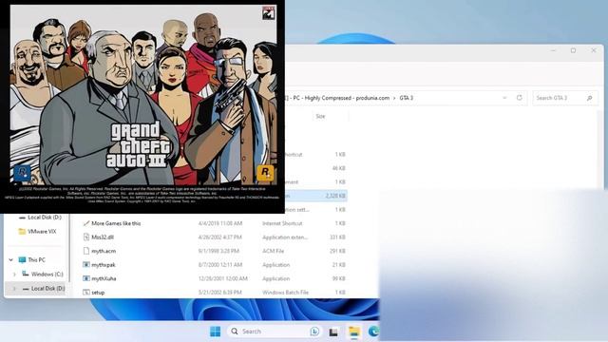Go to the Highly Compressed - produnia.com breadcrumb

coord(347,98)
